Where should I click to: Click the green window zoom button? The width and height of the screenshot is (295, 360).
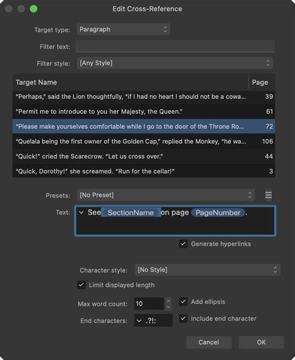point(34,9)
